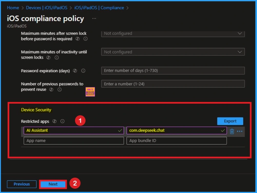Screen dimensions: 257x193
Task: Click info icon for previous passwords to prevent reuse
Action: click(60, 89)
